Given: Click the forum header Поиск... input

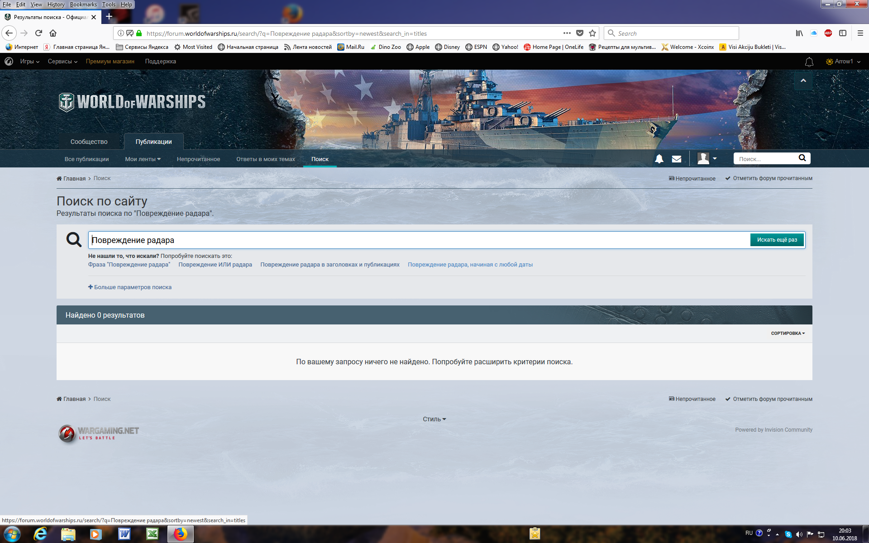Looking at the screenshot, I should pyautogui.click(x=765, y=158).
